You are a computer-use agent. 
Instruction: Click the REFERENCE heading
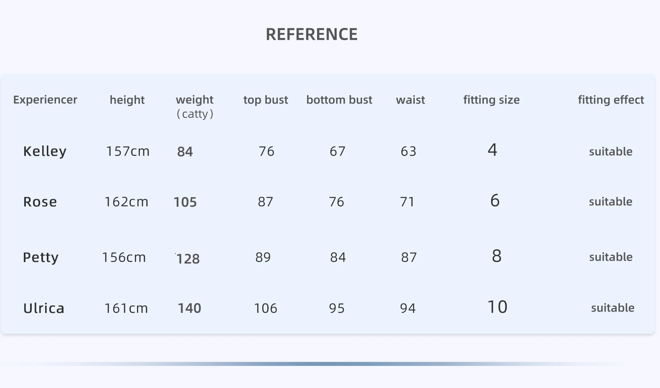[312, 34]
